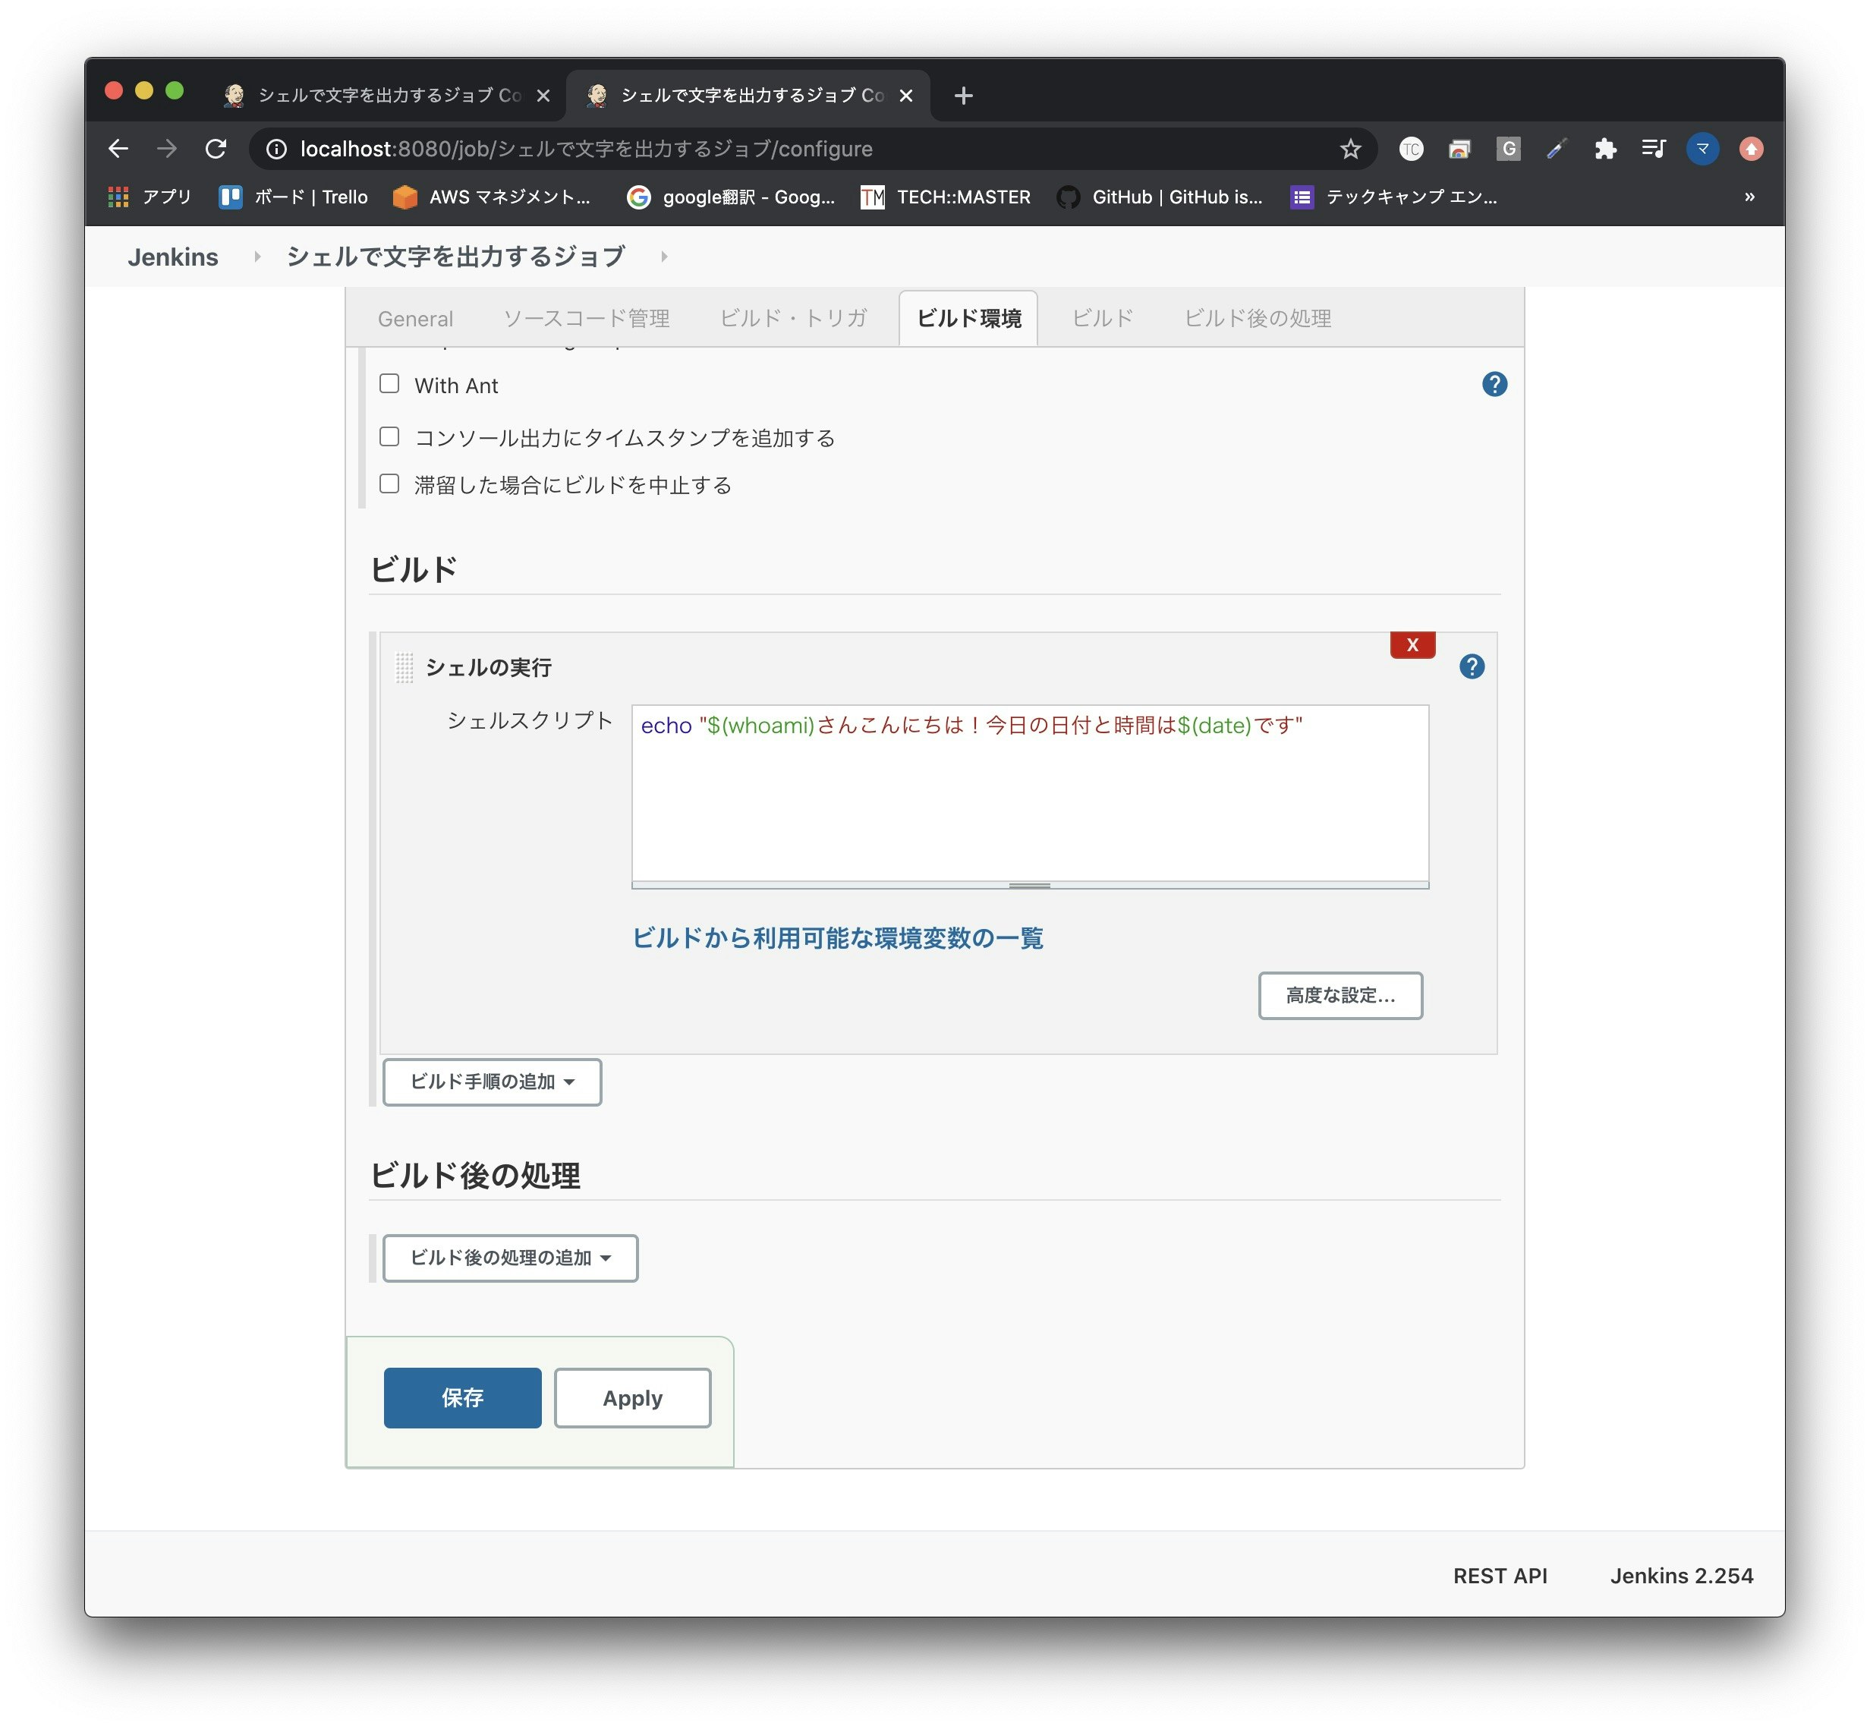The image size is (1870, 1729).
Task: Click the blue 保存 button
Action: click(462, 1397)
